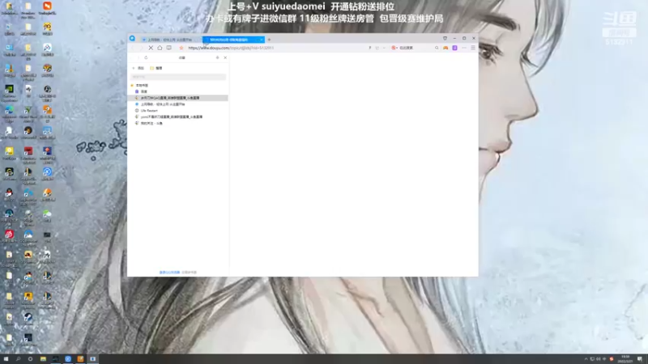648x364 pixels.
Task: Open notification center in system tray
Action: coord(640,359)
